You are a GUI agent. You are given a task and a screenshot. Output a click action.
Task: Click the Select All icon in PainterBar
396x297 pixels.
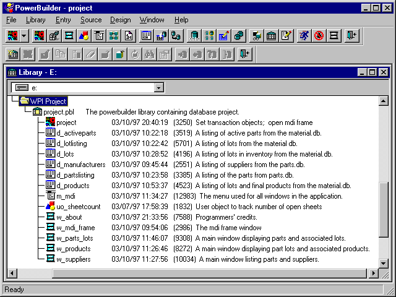coord(28,54)
